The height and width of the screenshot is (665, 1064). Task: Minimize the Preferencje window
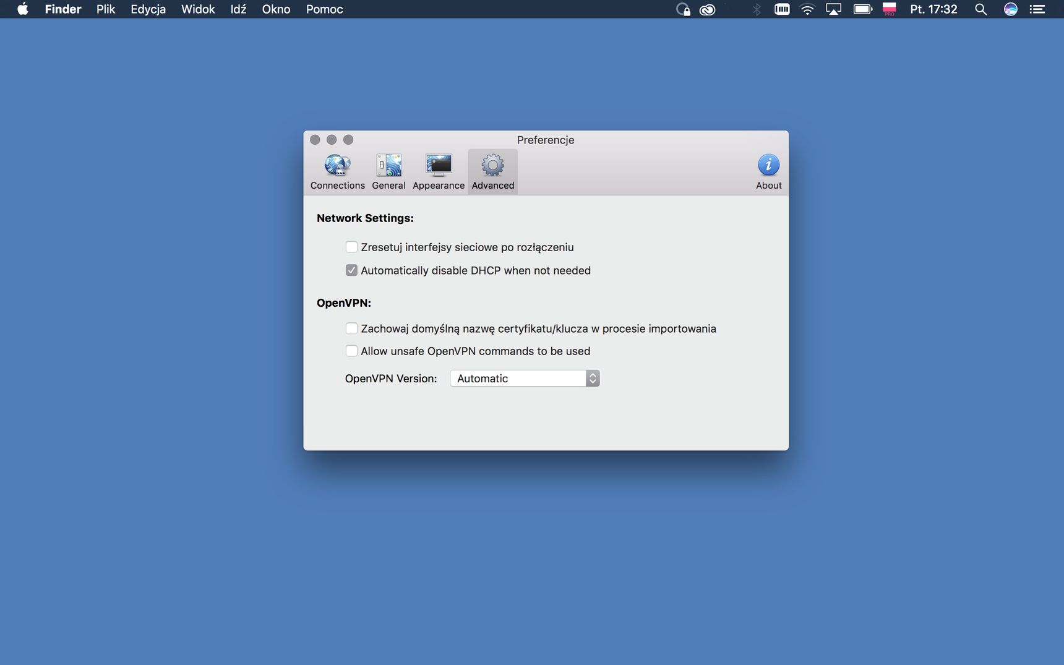332,140
